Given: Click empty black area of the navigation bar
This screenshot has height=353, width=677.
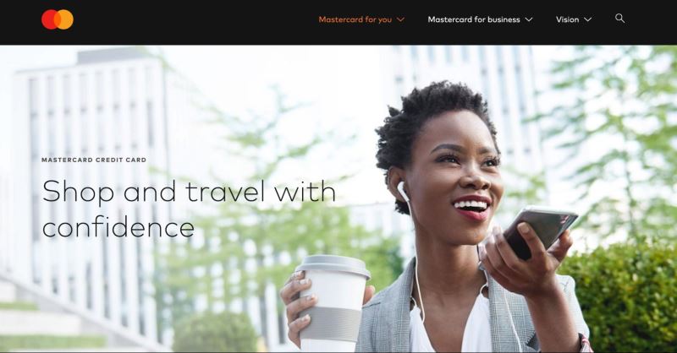Looking at the screenshot, I should point(195,22).
